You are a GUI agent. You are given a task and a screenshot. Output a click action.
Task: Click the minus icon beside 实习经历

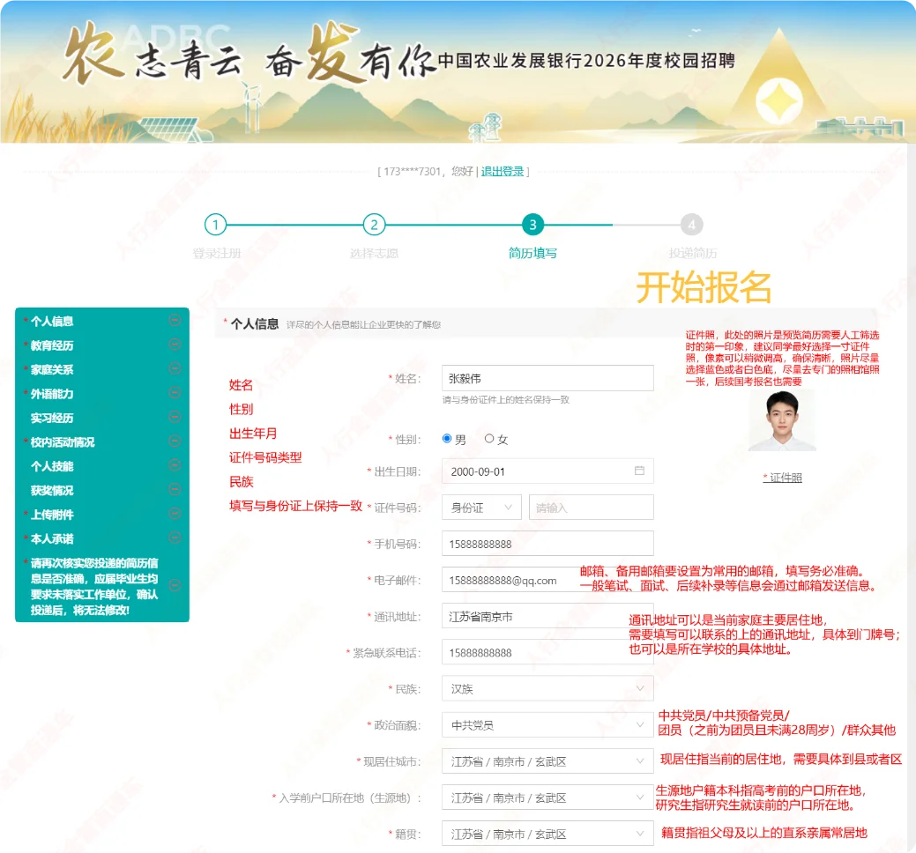(x=175, y=417)
